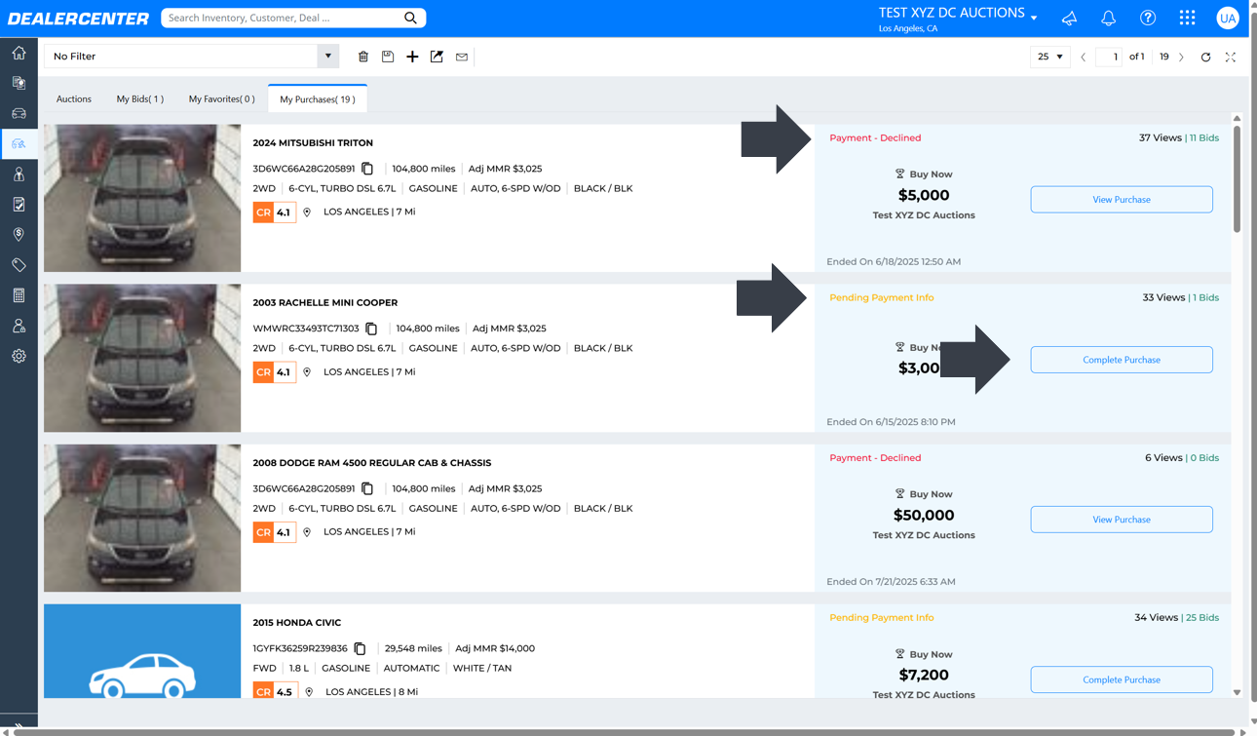Click the location pin icon on the Mitsubishi Triton row

pyautogui.click(x=307, y=212)
